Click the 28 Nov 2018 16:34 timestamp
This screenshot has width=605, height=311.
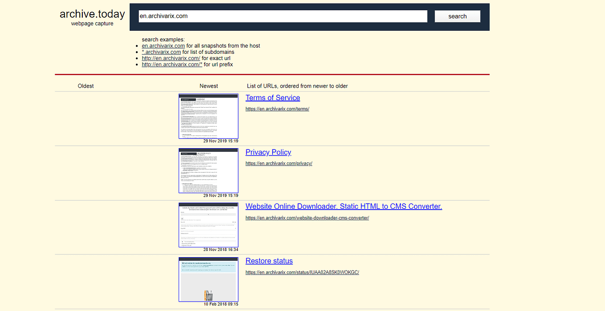(221, 250)
